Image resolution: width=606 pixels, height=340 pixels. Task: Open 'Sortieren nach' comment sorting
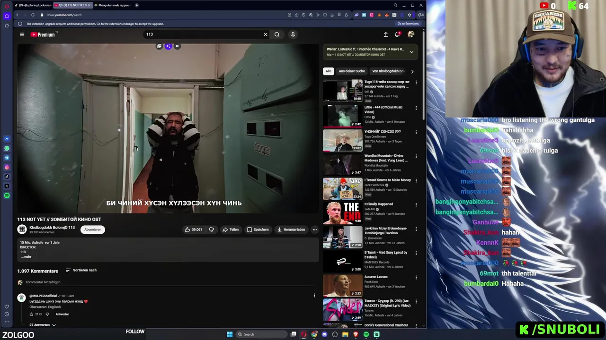(x=81, y=270)
